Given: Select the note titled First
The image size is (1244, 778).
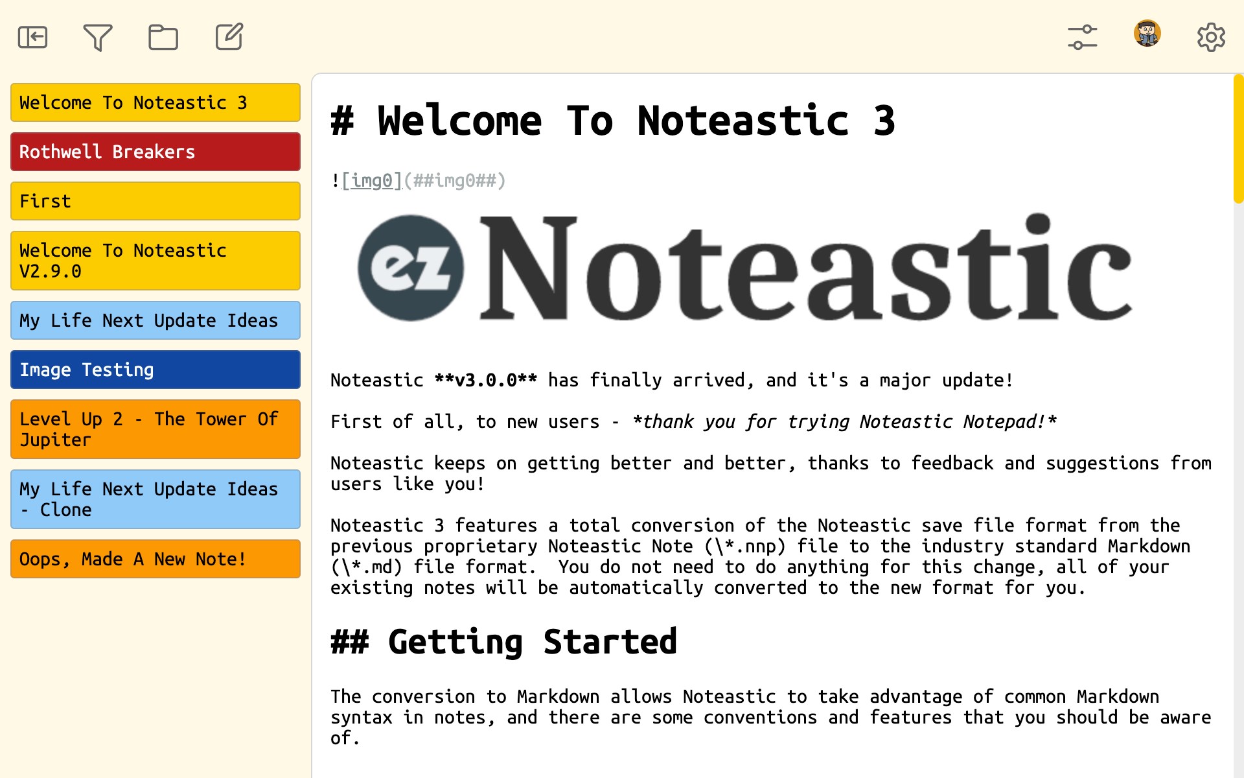Looking at the screenshot, I should (155, 201).
